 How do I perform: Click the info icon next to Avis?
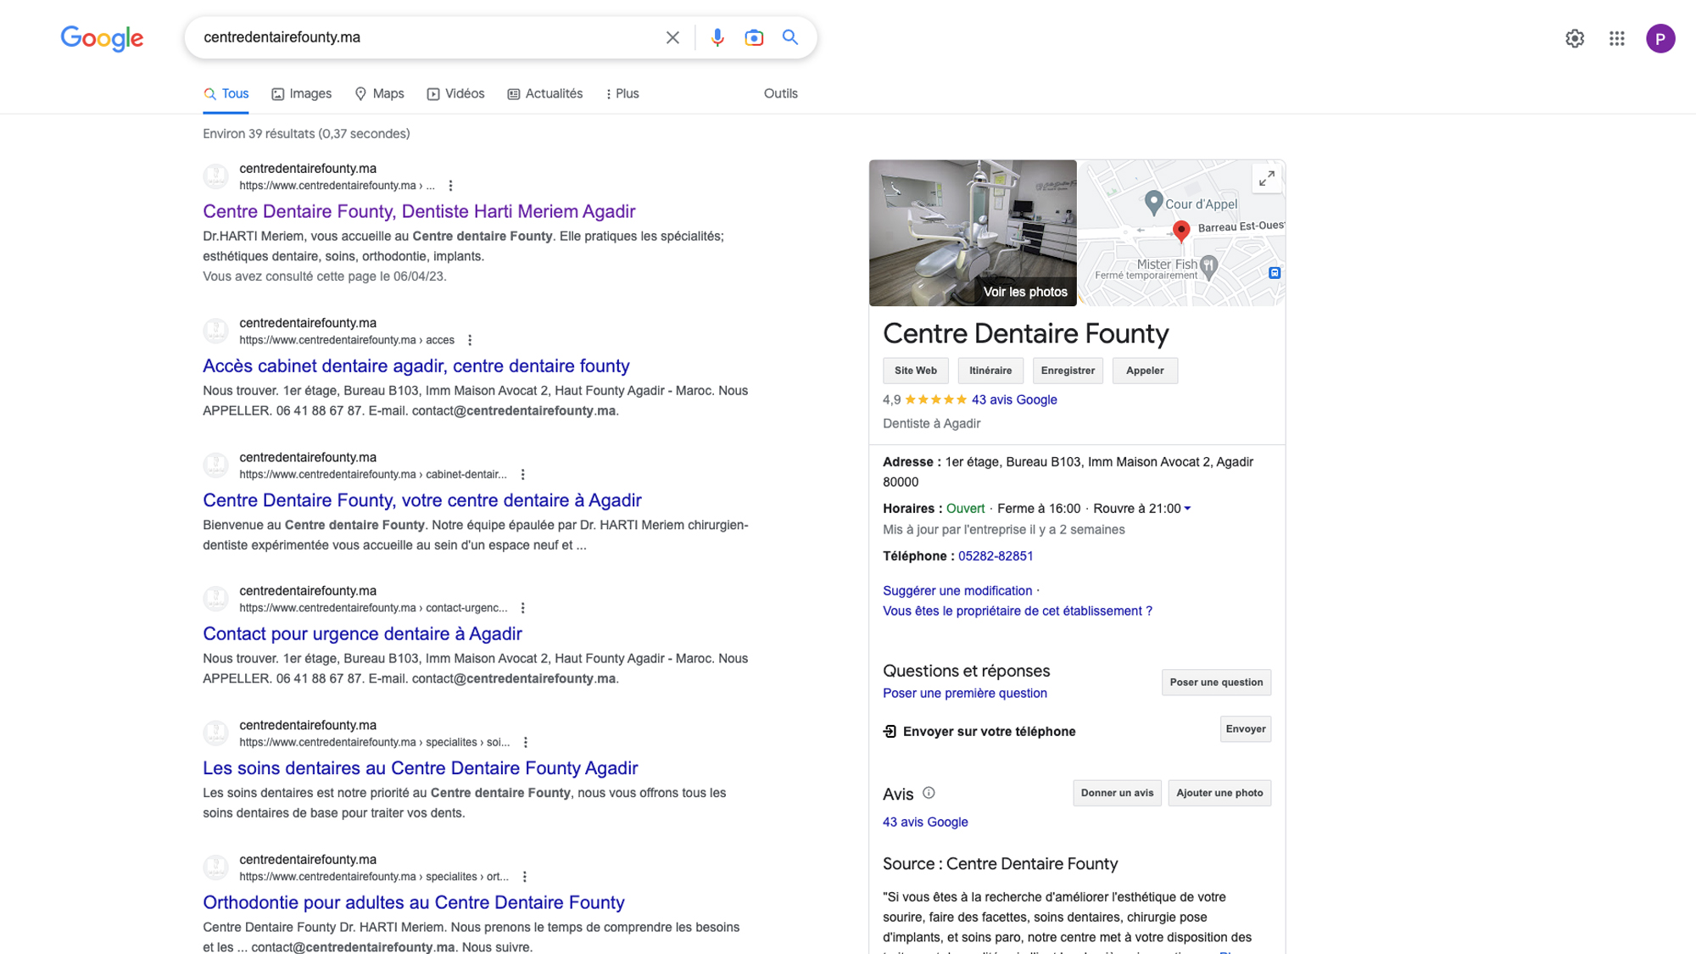(x=929, y=793)
